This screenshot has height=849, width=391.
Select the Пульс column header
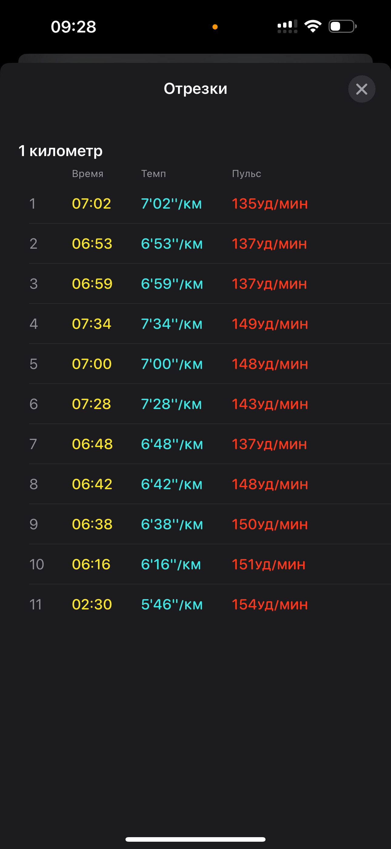pos(246,174)
